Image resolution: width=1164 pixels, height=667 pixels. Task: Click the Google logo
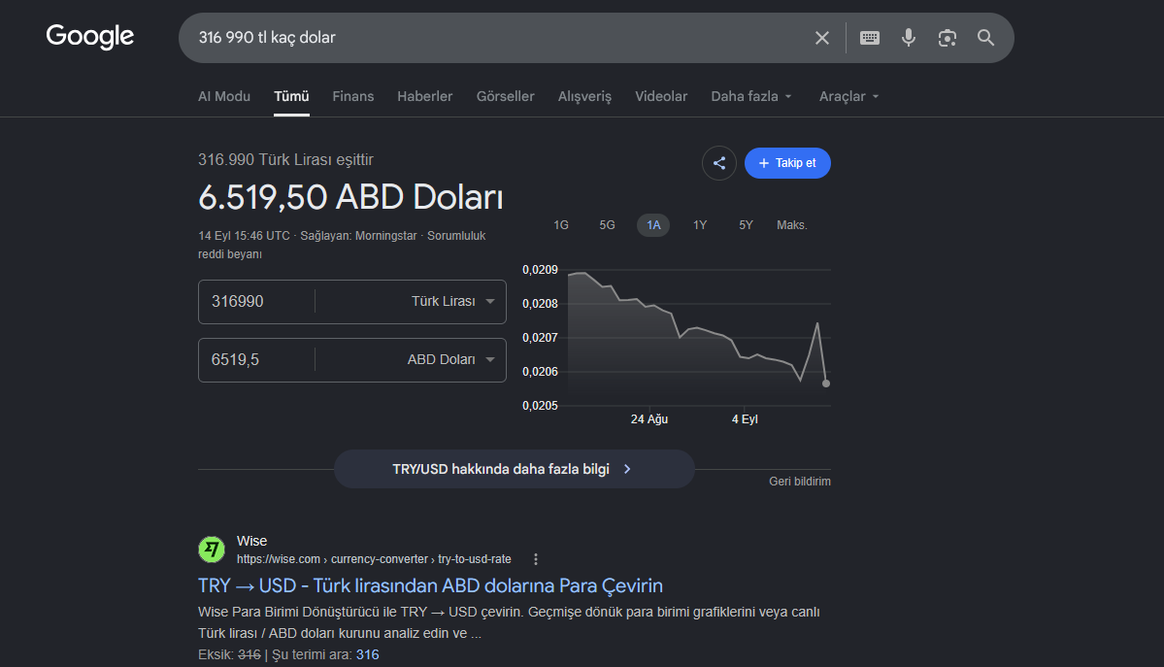click(90, 36)
